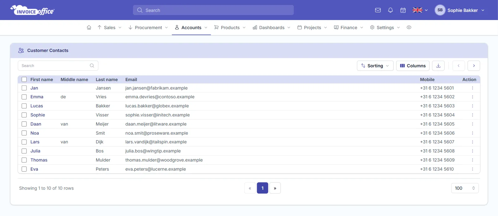This screenshot has width=498, height=216.
Task: Open action menu for Daan van Meijer
Action: pos(473,124)
